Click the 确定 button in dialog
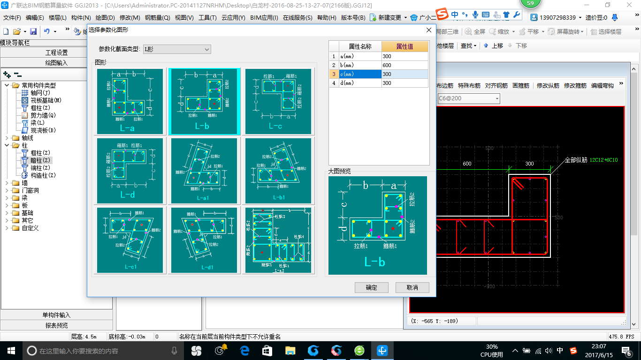The image size is (641, 360). pos(371,287)
